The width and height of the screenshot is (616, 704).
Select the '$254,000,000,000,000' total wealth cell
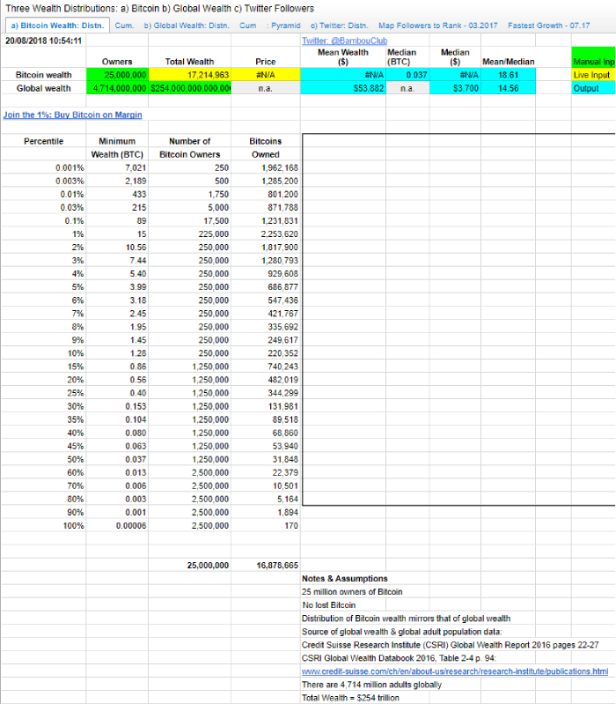190,88
